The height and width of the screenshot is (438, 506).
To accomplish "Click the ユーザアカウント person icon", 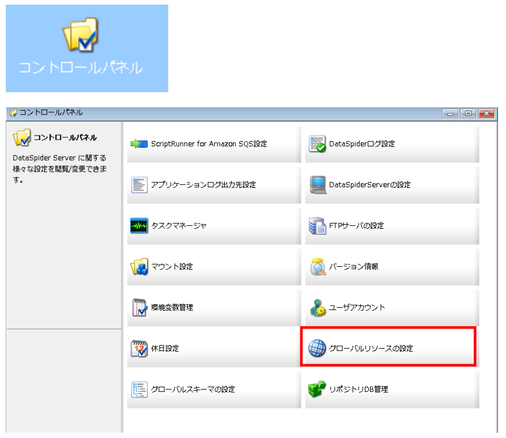I will coord(318,307).
